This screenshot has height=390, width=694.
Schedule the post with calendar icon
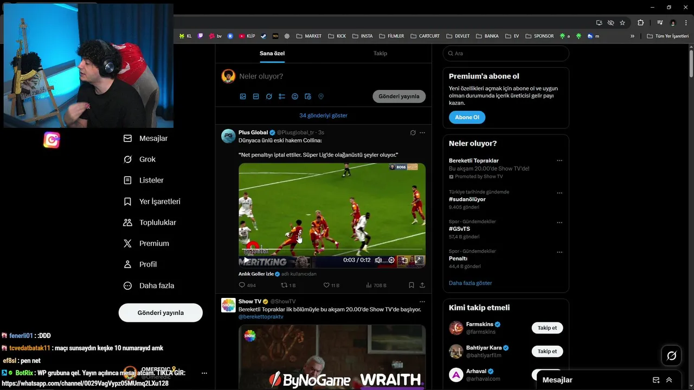[308, 96]
